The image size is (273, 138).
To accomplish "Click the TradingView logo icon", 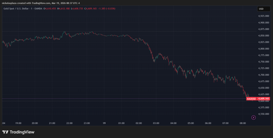I will point(5,132).
